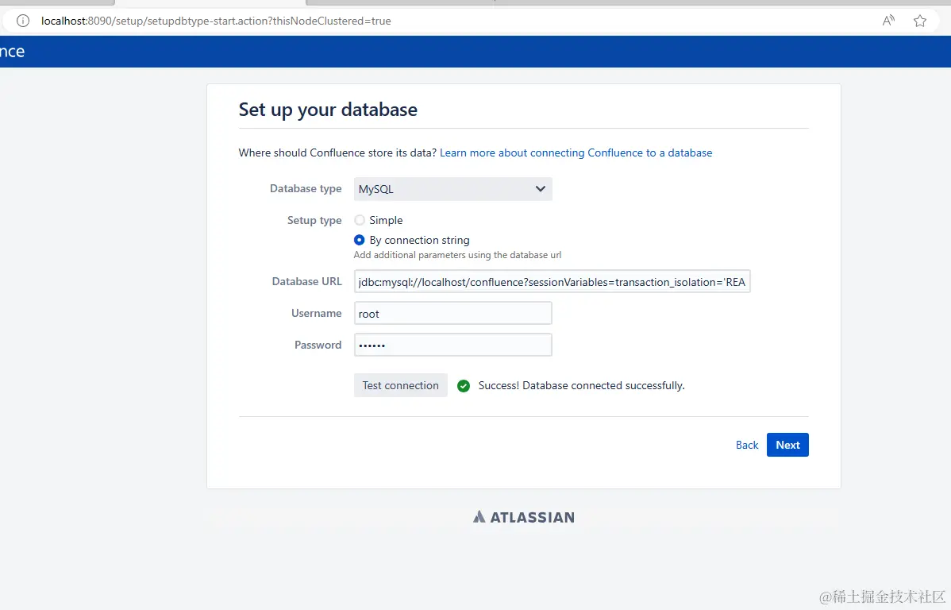The image size is (951, 610).
Task: Click the browser address bar
Action: [x=318, y=21]
